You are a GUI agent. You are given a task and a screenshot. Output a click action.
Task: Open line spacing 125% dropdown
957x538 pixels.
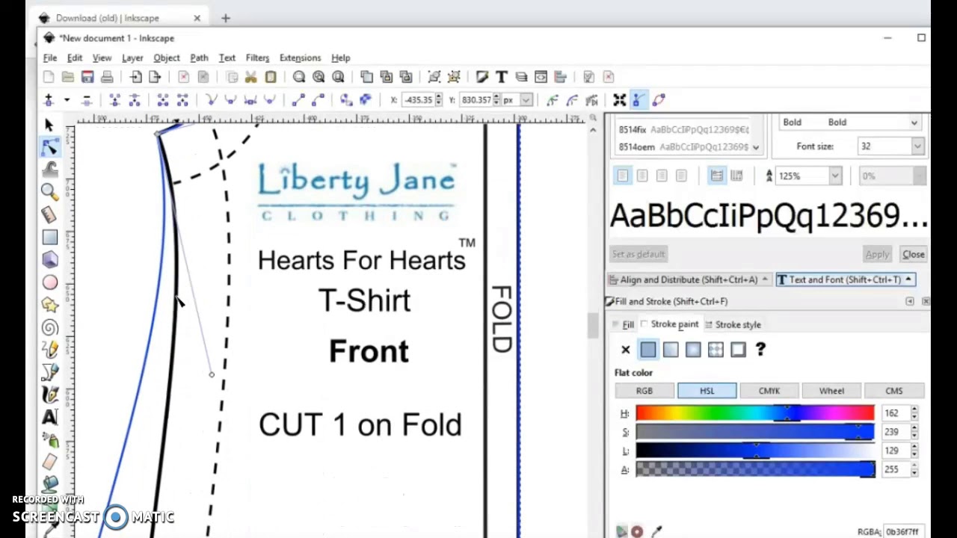pyautogui.click(x=834, y=176)
